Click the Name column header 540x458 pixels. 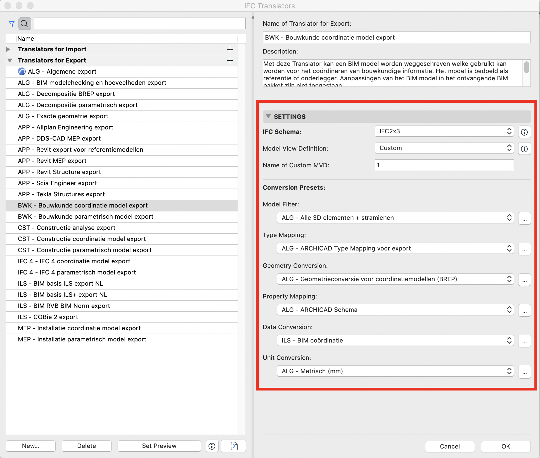click(x=121, y=39)
